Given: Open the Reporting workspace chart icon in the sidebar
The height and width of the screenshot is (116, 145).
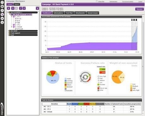Looking at the screenshot, I should tap(2, 18).
